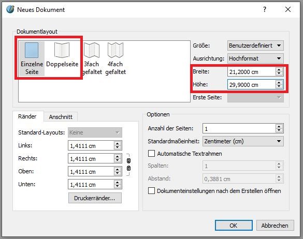
Task: Pick the 4fach gefaltet layout icon
Action: [116, 50]
